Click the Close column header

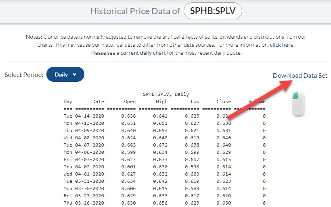pos(223,101)
